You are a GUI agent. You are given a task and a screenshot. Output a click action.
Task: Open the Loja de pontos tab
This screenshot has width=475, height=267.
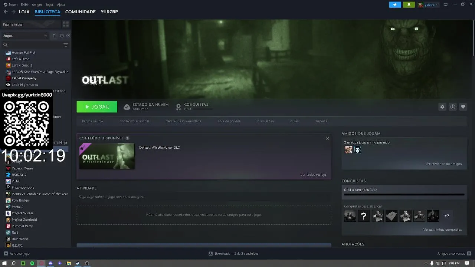click(229, 121)
